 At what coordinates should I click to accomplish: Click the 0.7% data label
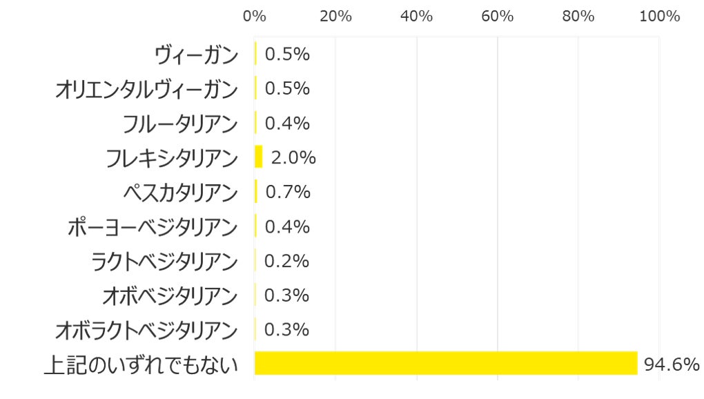287,192
